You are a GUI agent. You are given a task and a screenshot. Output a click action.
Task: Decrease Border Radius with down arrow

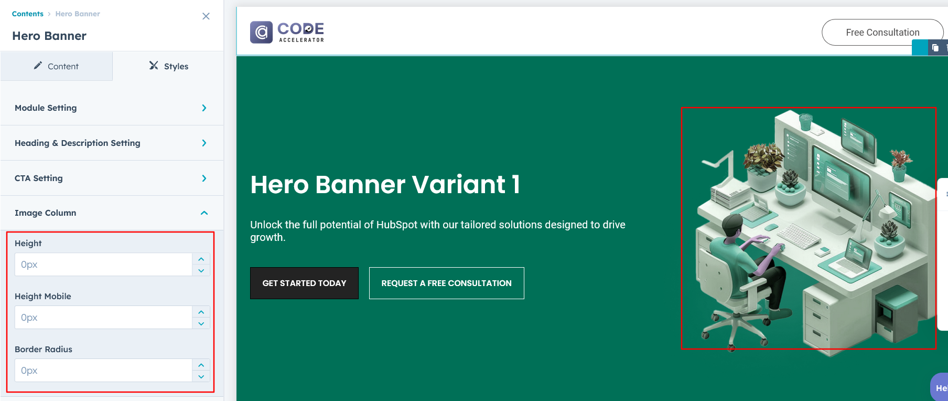201,377
